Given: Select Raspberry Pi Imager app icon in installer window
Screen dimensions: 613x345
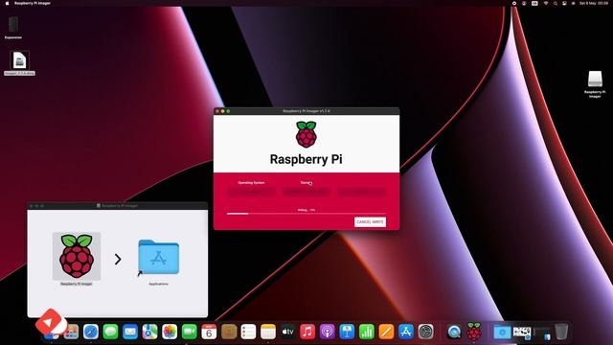Looking at the screenshot, I should (x=77, y=256).
